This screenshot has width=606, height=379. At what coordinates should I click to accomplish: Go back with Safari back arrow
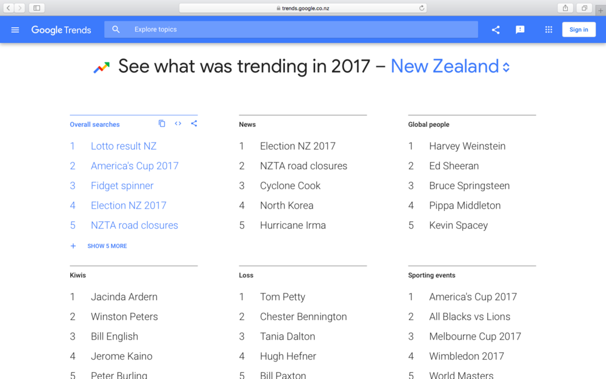tap(9, 8)
